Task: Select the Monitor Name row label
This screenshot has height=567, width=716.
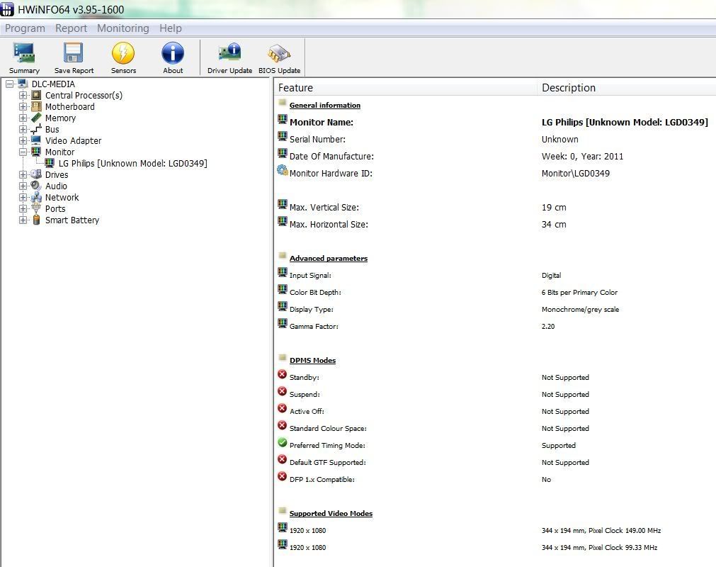Action: (322, 123)
